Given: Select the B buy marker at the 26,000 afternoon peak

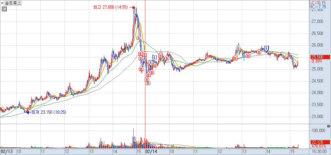Looking at the screenshot, I should point(238,49).
